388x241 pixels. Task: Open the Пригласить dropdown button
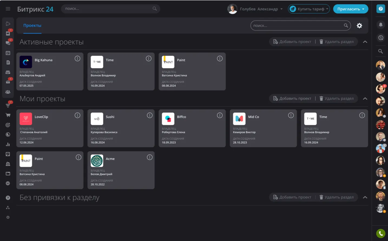351,9
